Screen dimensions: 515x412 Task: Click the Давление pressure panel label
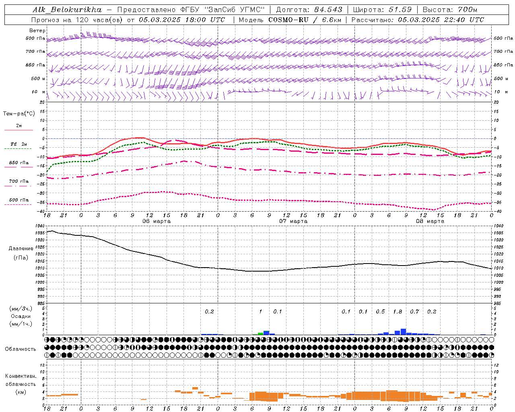21,249
